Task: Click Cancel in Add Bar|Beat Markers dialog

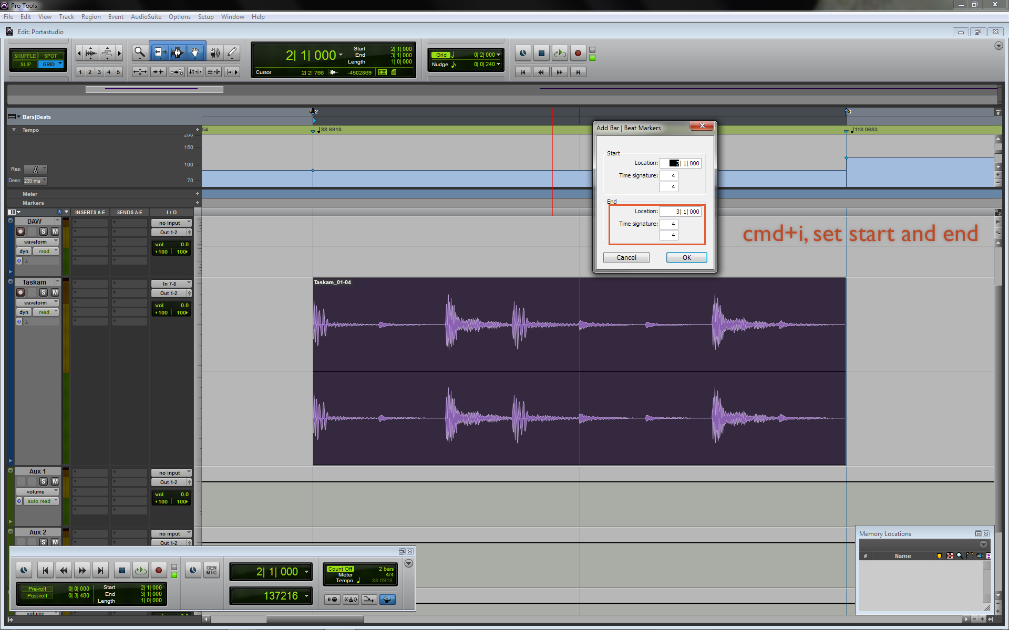Action: tap(626, 257)
